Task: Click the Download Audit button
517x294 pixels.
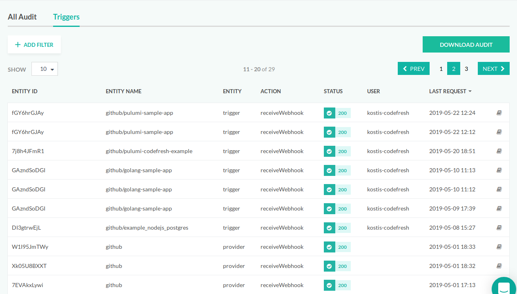Action: pyautogui.click(x=466, y=45)
